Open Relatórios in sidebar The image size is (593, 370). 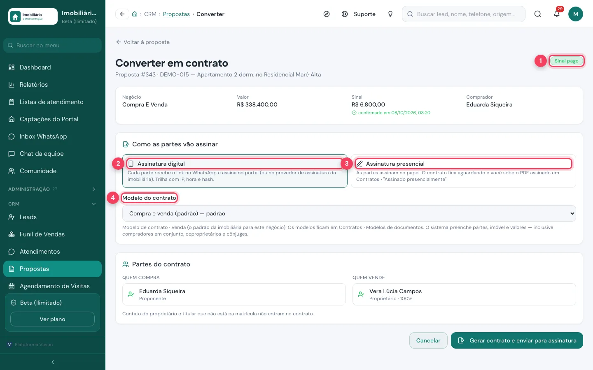(x=52, y=85)
